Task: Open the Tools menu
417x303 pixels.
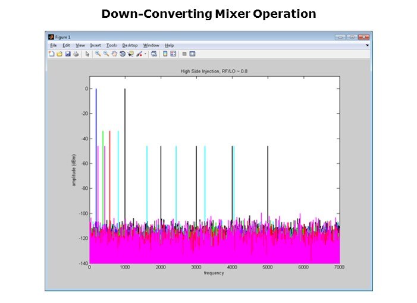Action: 111,45
